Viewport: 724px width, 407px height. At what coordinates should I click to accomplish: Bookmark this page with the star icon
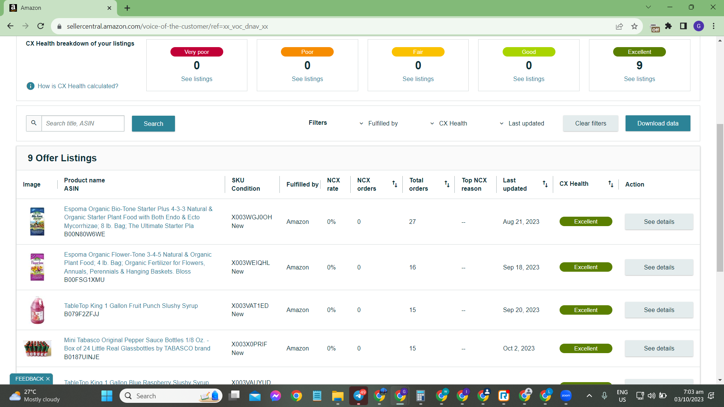(634, 26)
